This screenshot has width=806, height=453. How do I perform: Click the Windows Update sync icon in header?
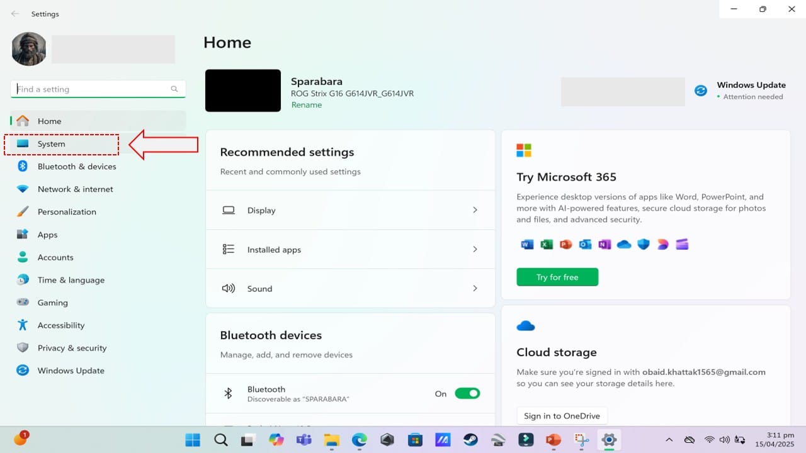click(x=701, y=91)
